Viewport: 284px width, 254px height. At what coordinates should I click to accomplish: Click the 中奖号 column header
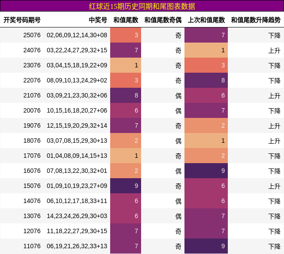(x=98, y=20)
